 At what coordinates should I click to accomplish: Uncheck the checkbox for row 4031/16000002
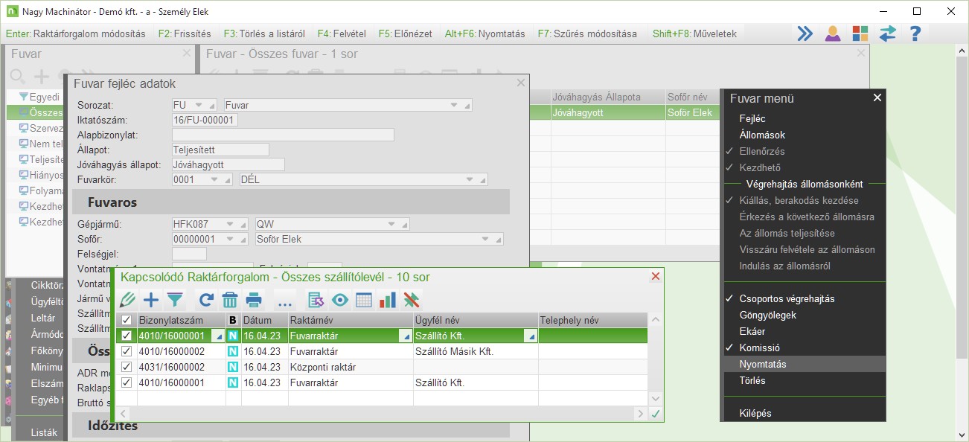126,367
